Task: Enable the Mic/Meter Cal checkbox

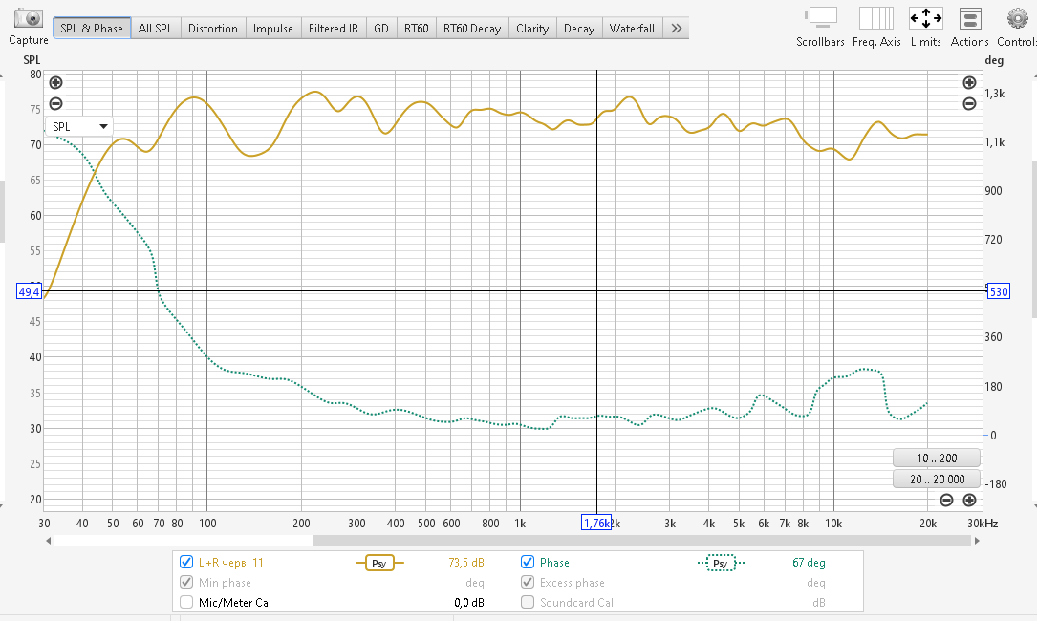Action: coord(186,602)
